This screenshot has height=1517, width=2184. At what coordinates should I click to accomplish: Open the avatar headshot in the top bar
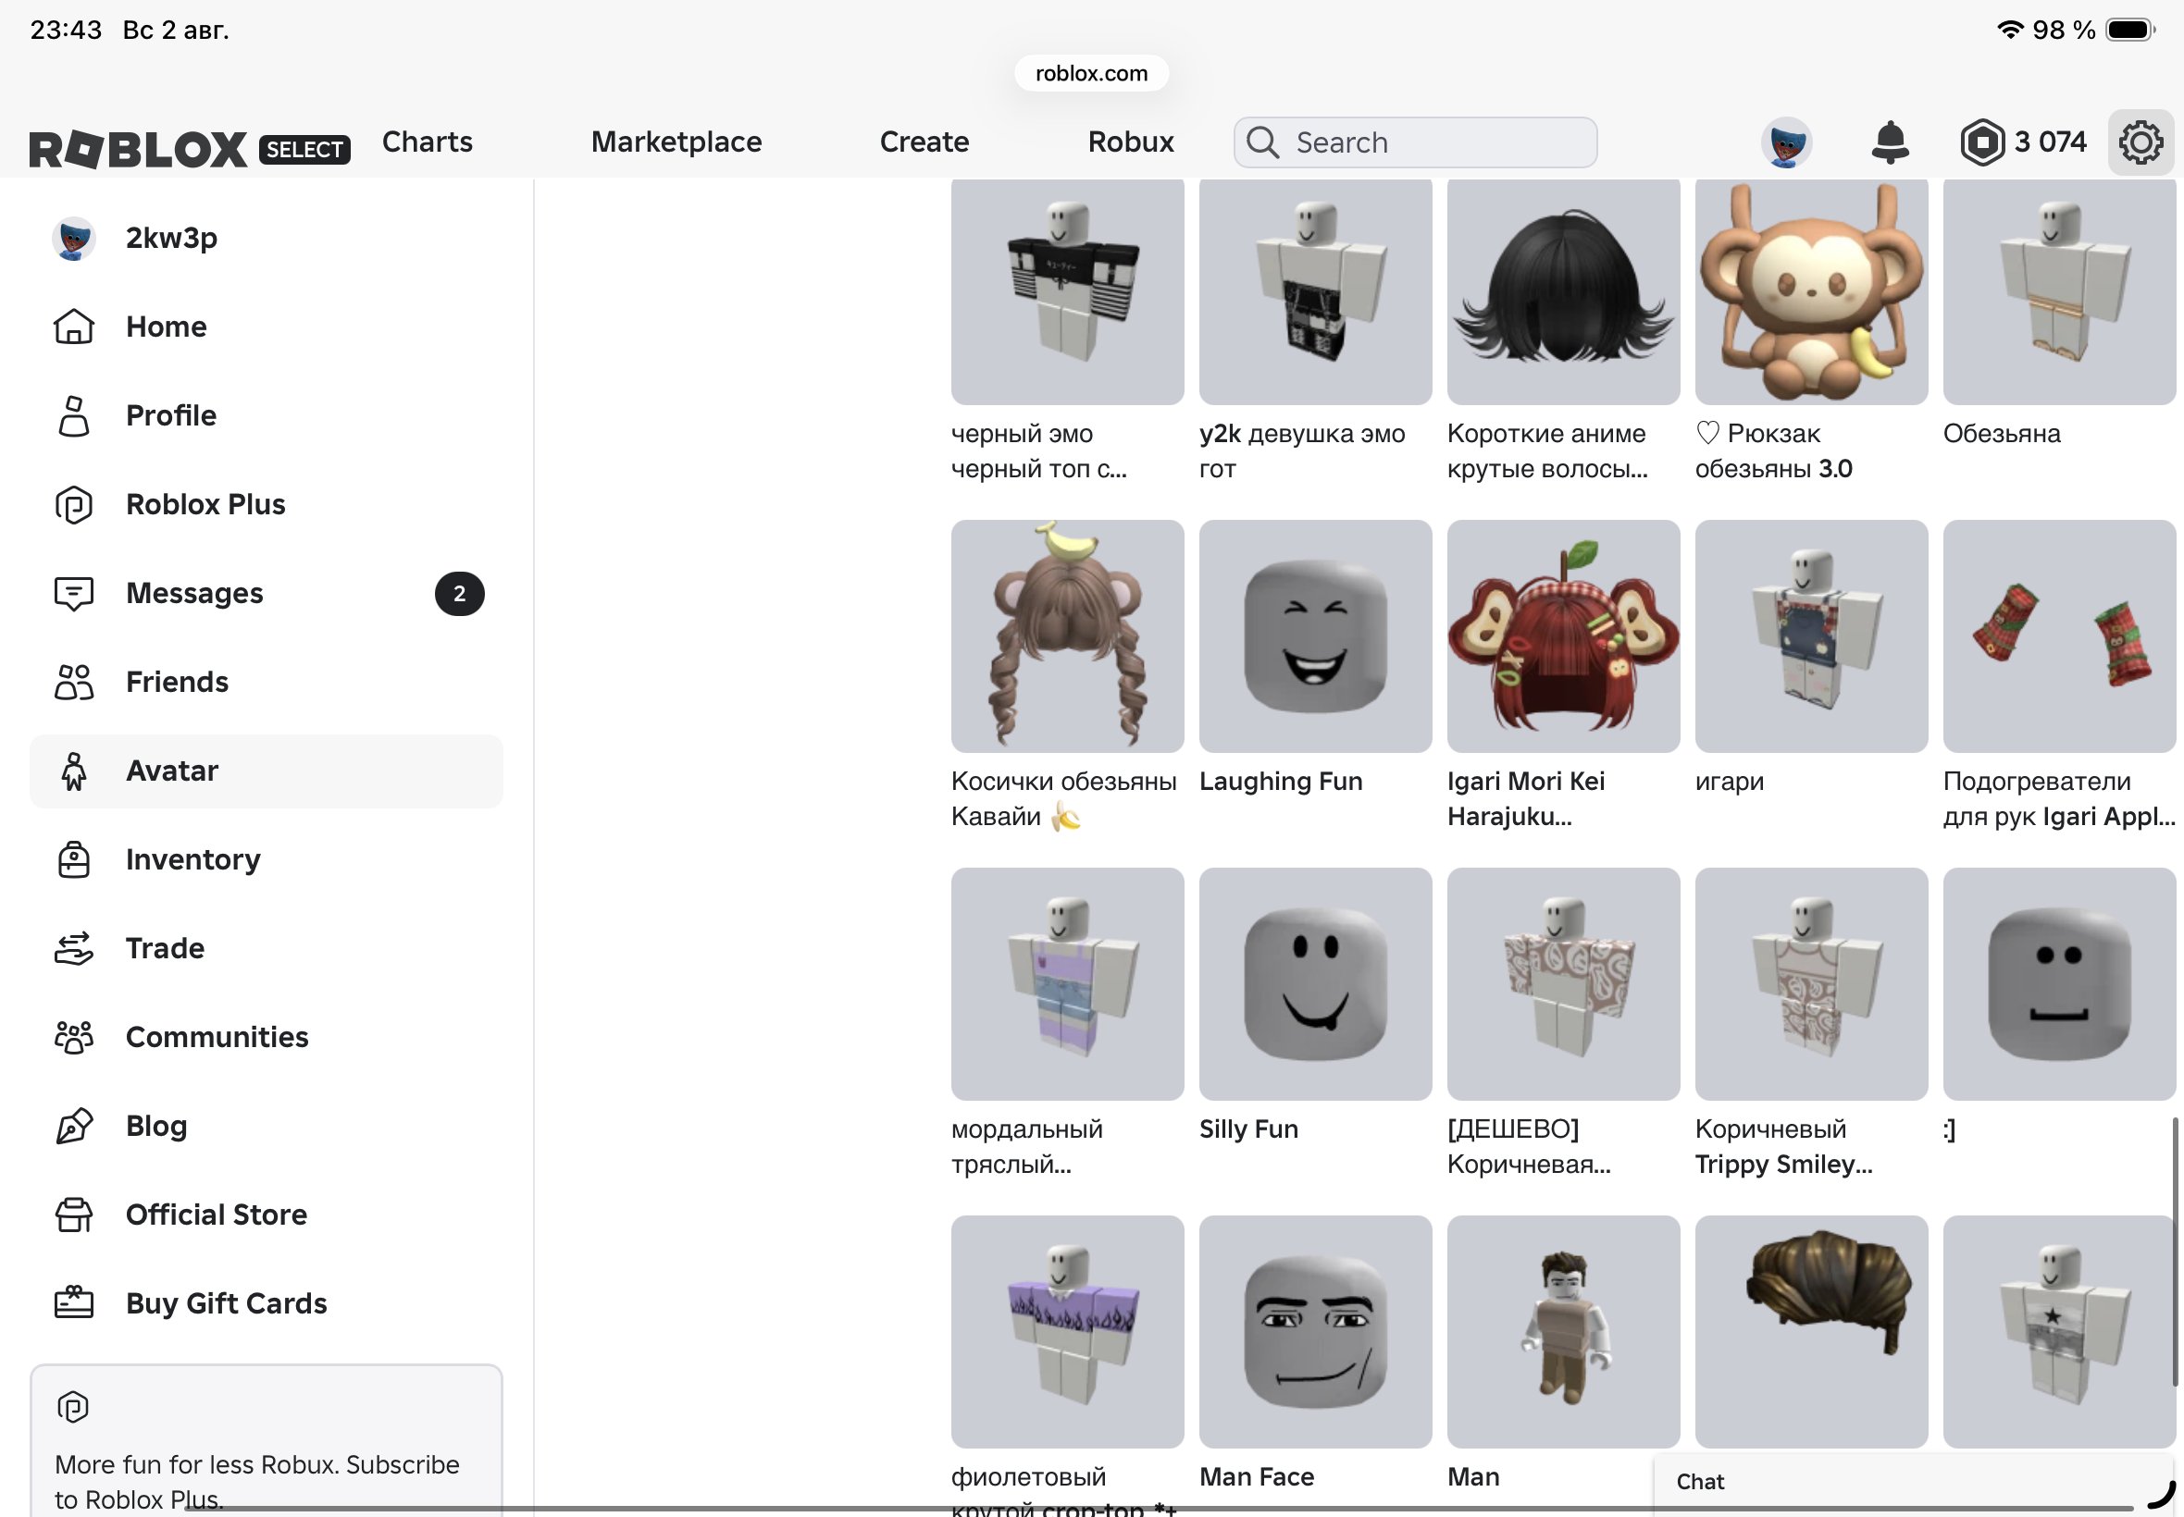click(x=1786, y=142)
